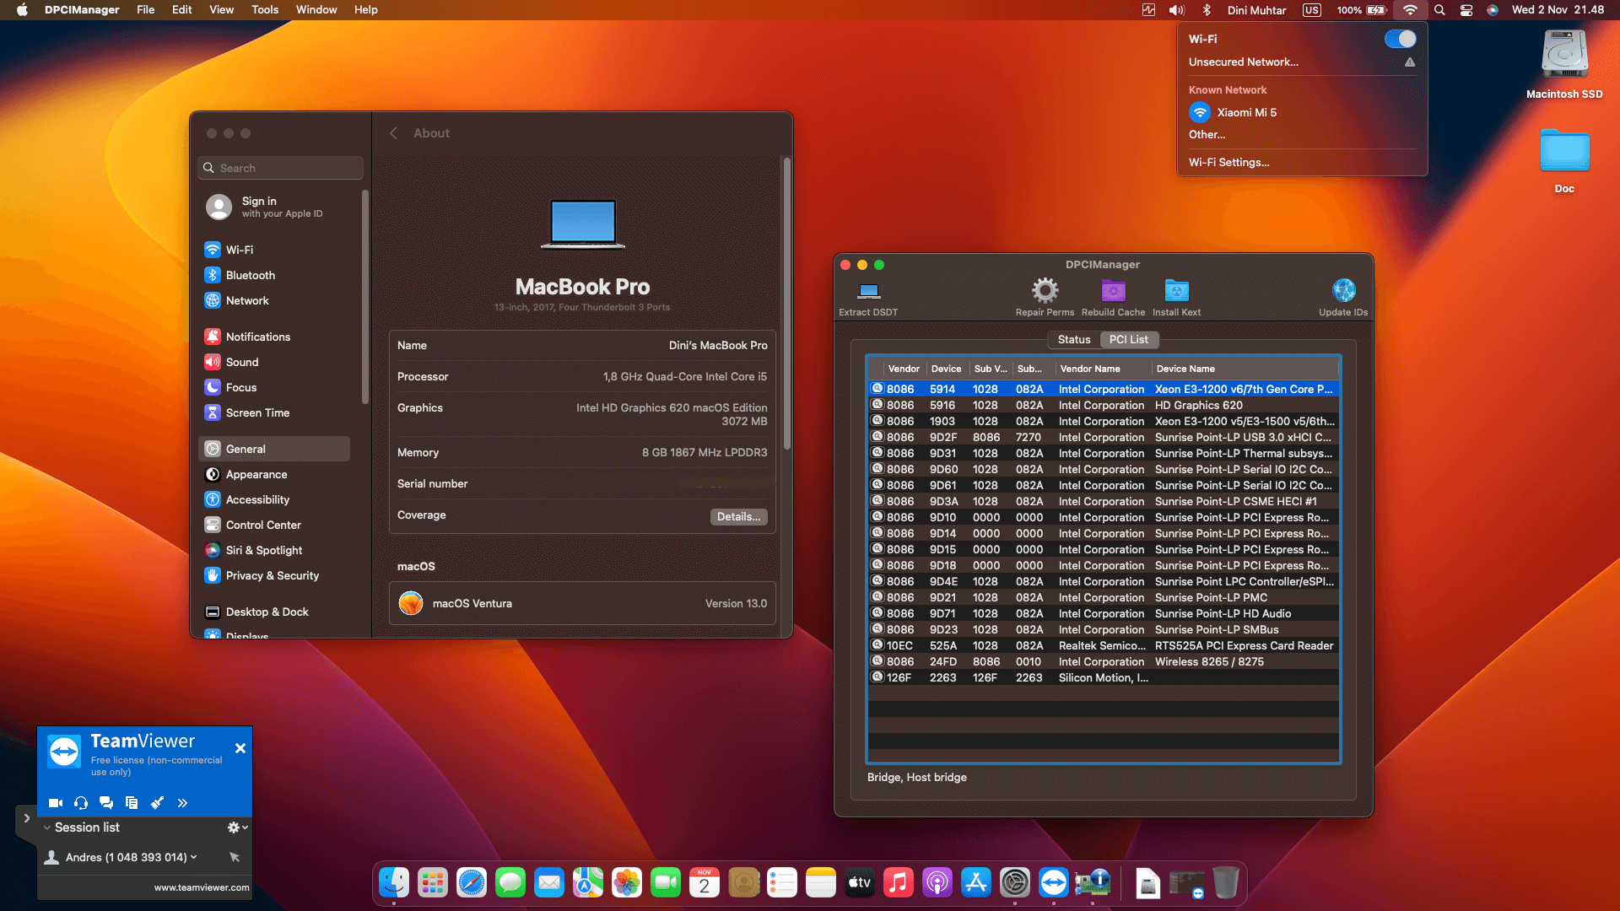Screen dimensions: 1620x911
Task: Click the Bluetooth icon in the menu bar
Action: [x=1206, y=10]
